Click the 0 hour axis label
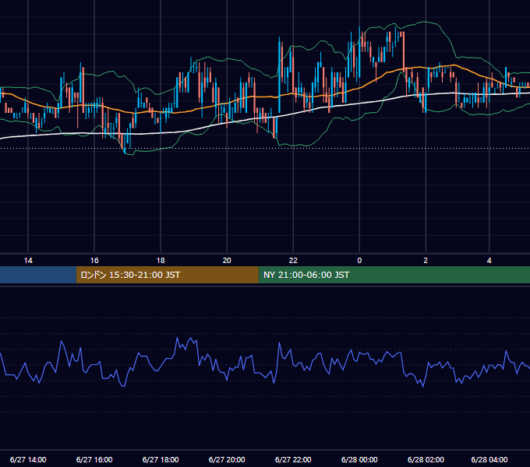 coord(359,261)
